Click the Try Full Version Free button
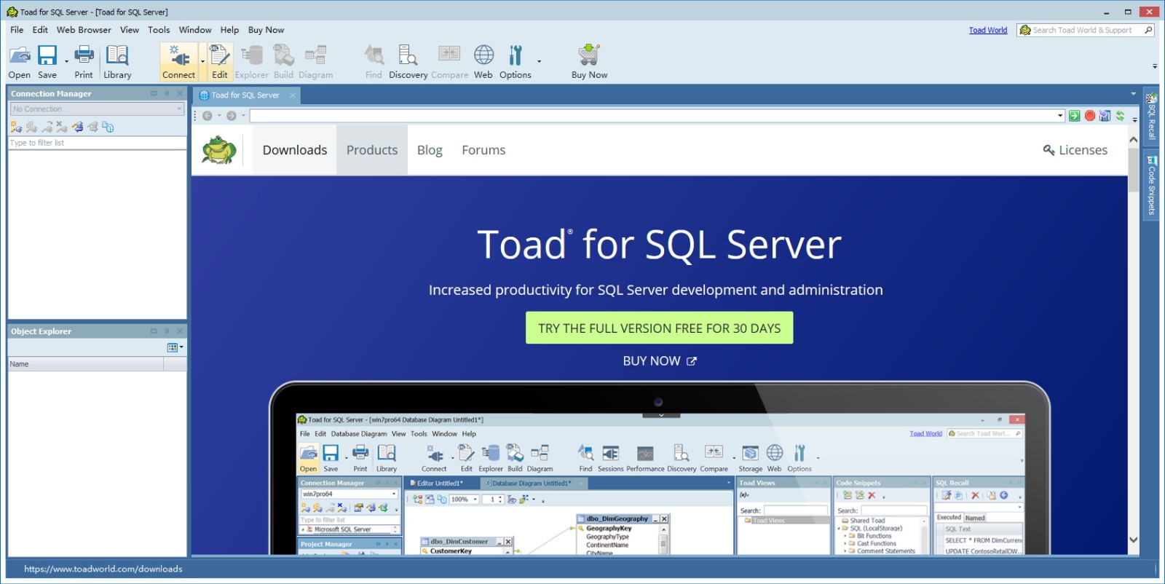The height and width of the screenshot is (584, 1165). point(659,328)
